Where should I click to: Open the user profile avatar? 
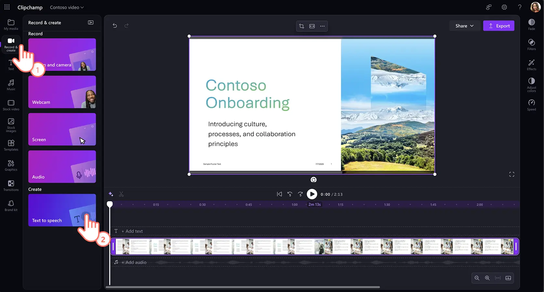535,7
